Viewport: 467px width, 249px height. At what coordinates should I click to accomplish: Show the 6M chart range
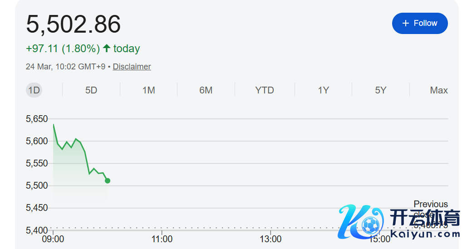tap(206, 90)
